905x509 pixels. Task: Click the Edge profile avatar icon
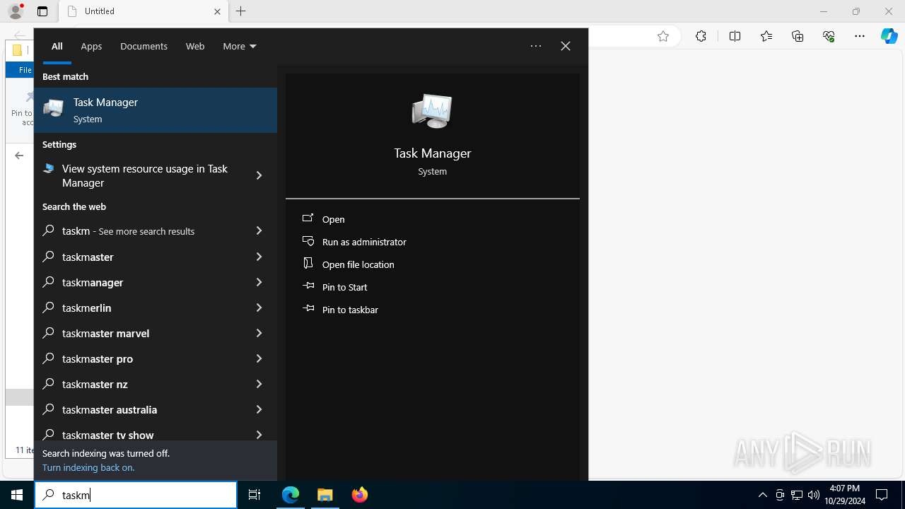pyautogui.click(x=16, y=11)
